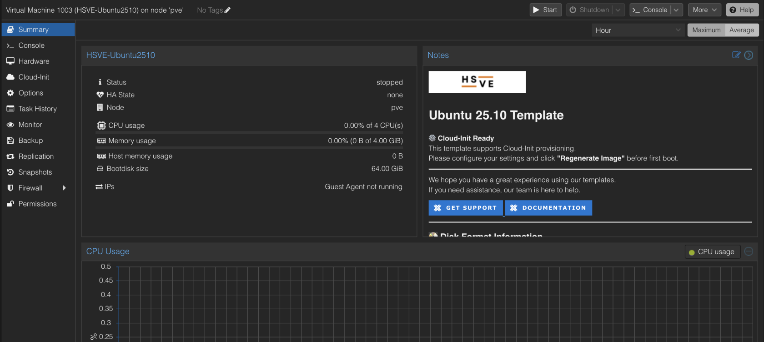The image size is (764, 342).
Task: Click the Bootdisk size drive icon
Action: (100, 169)
